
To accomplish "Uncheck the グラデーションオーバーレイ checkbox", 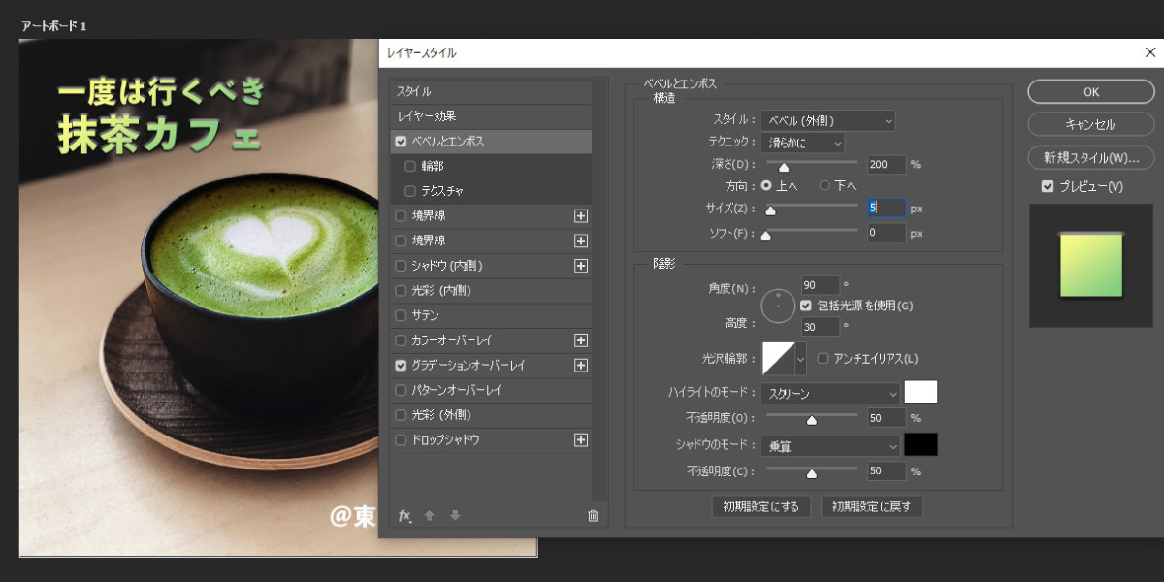I will (402, 366).
